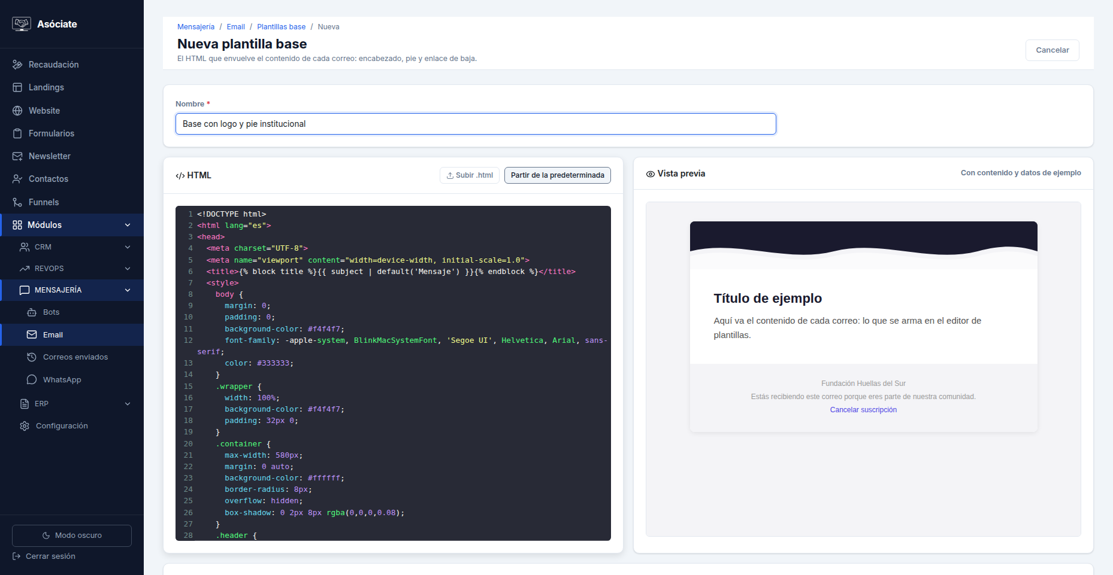Click the ERP document icon

click(x=25, y=404)
